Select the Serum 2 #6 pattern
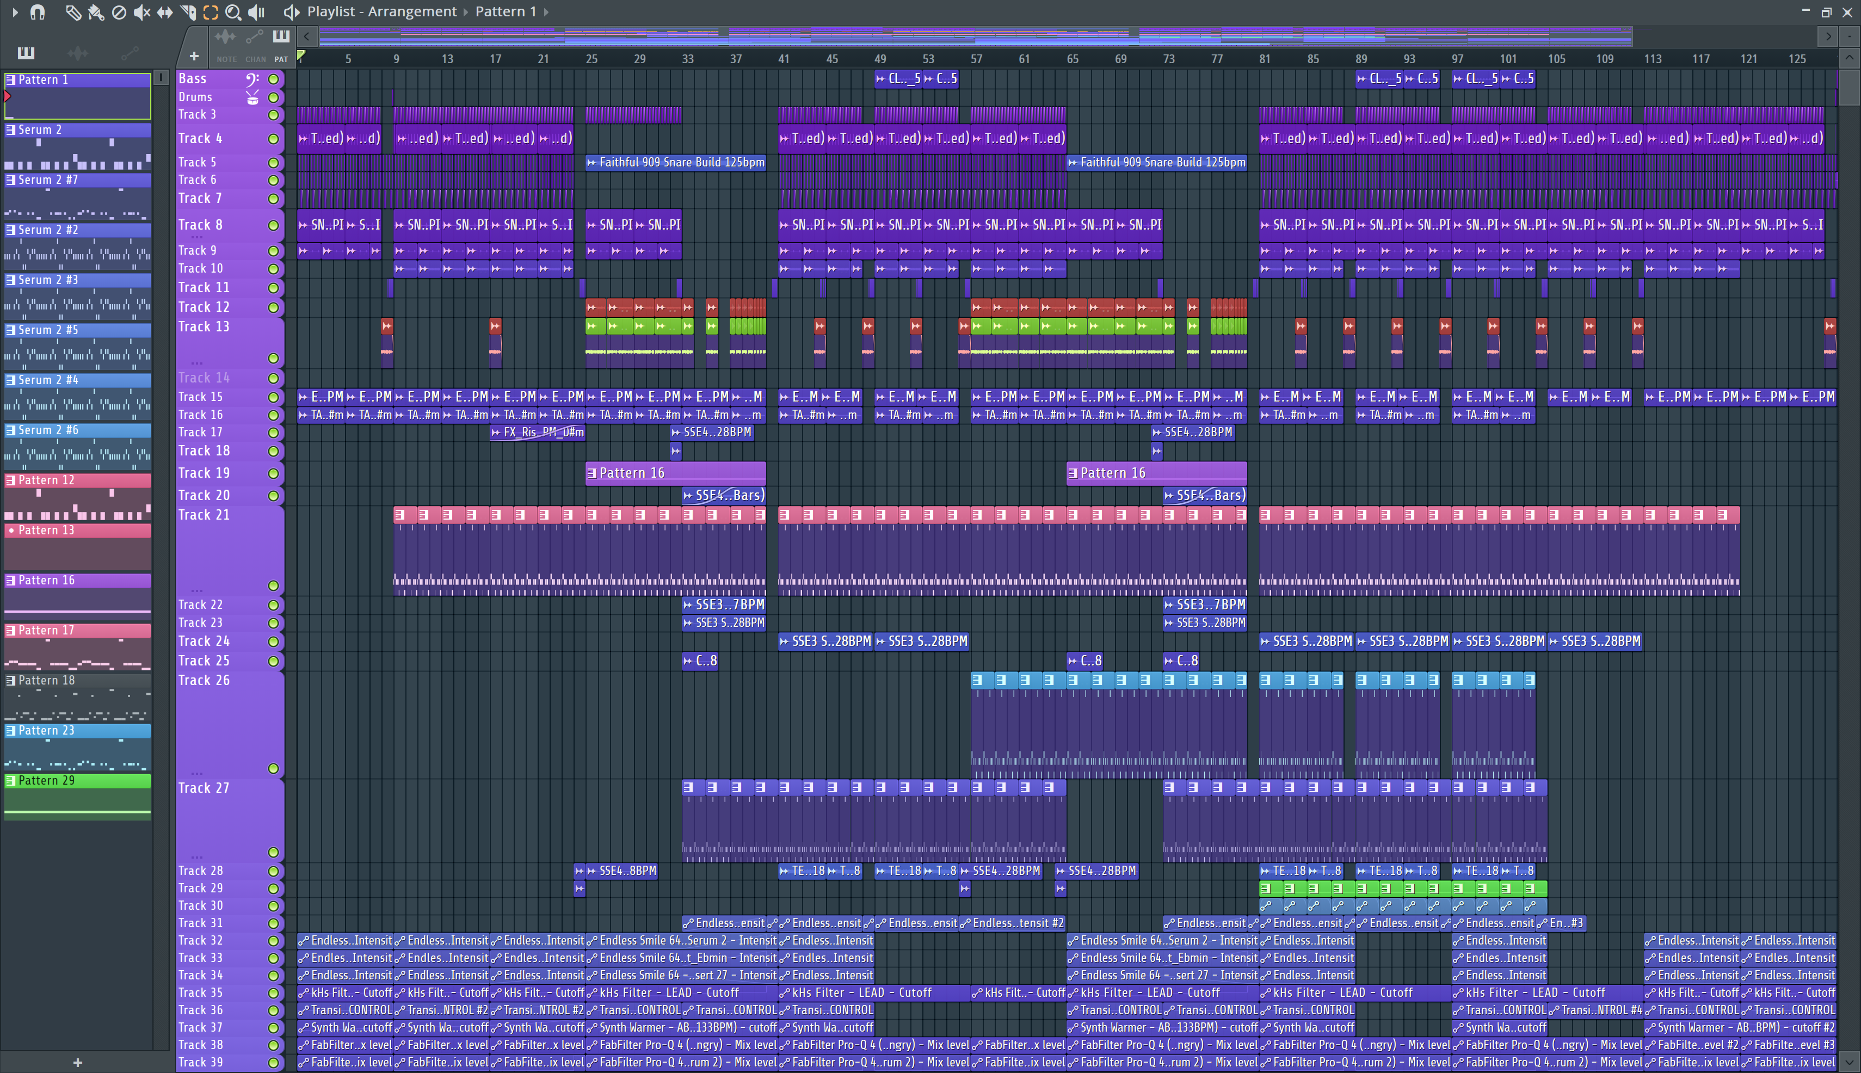 point(77,447)
